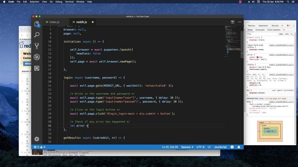Click the Ln 31, Col 20 indicator
This screenshot has width=298, height=167.
point(170,147)
